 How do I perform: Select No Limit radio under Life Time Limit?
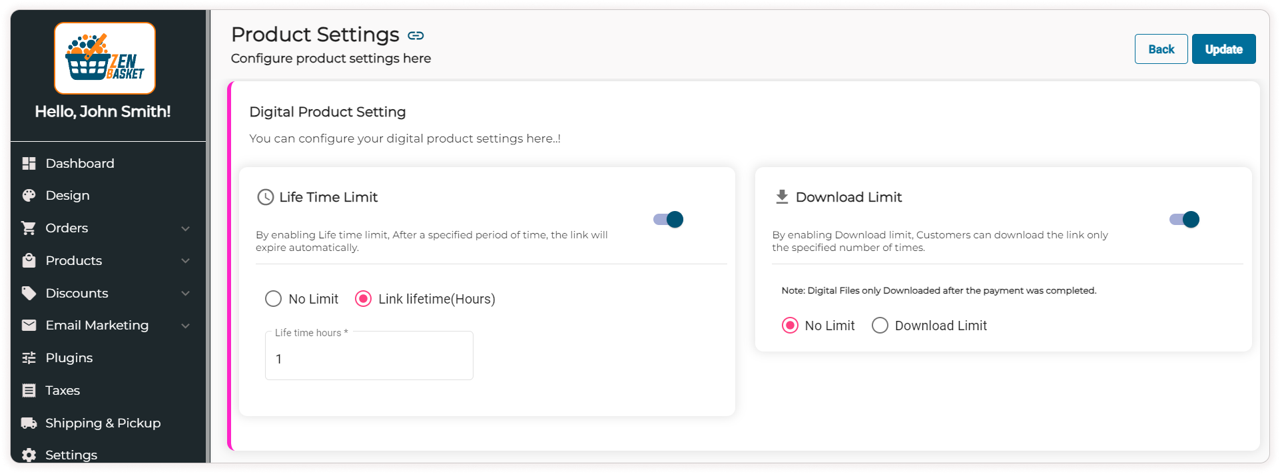click(274, 299)
